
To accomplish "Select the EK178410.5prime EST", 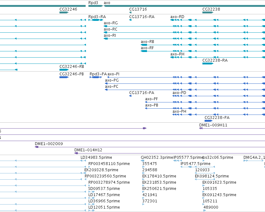I will coord(159,177).
